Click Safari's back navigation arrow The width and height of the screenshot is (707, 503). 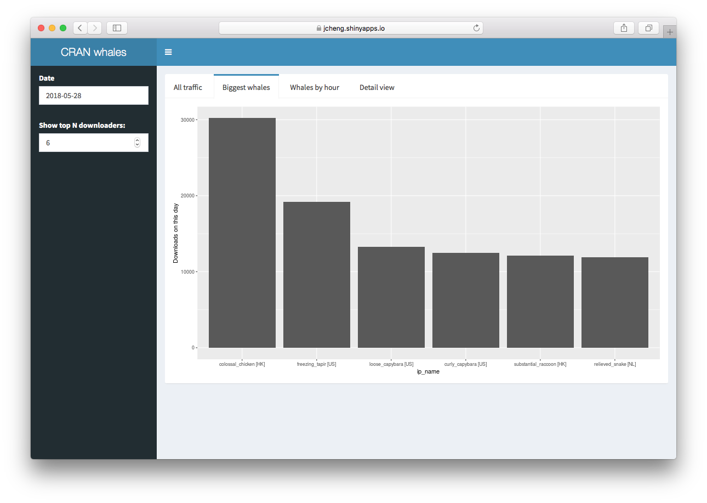click(x=80, y=28)
